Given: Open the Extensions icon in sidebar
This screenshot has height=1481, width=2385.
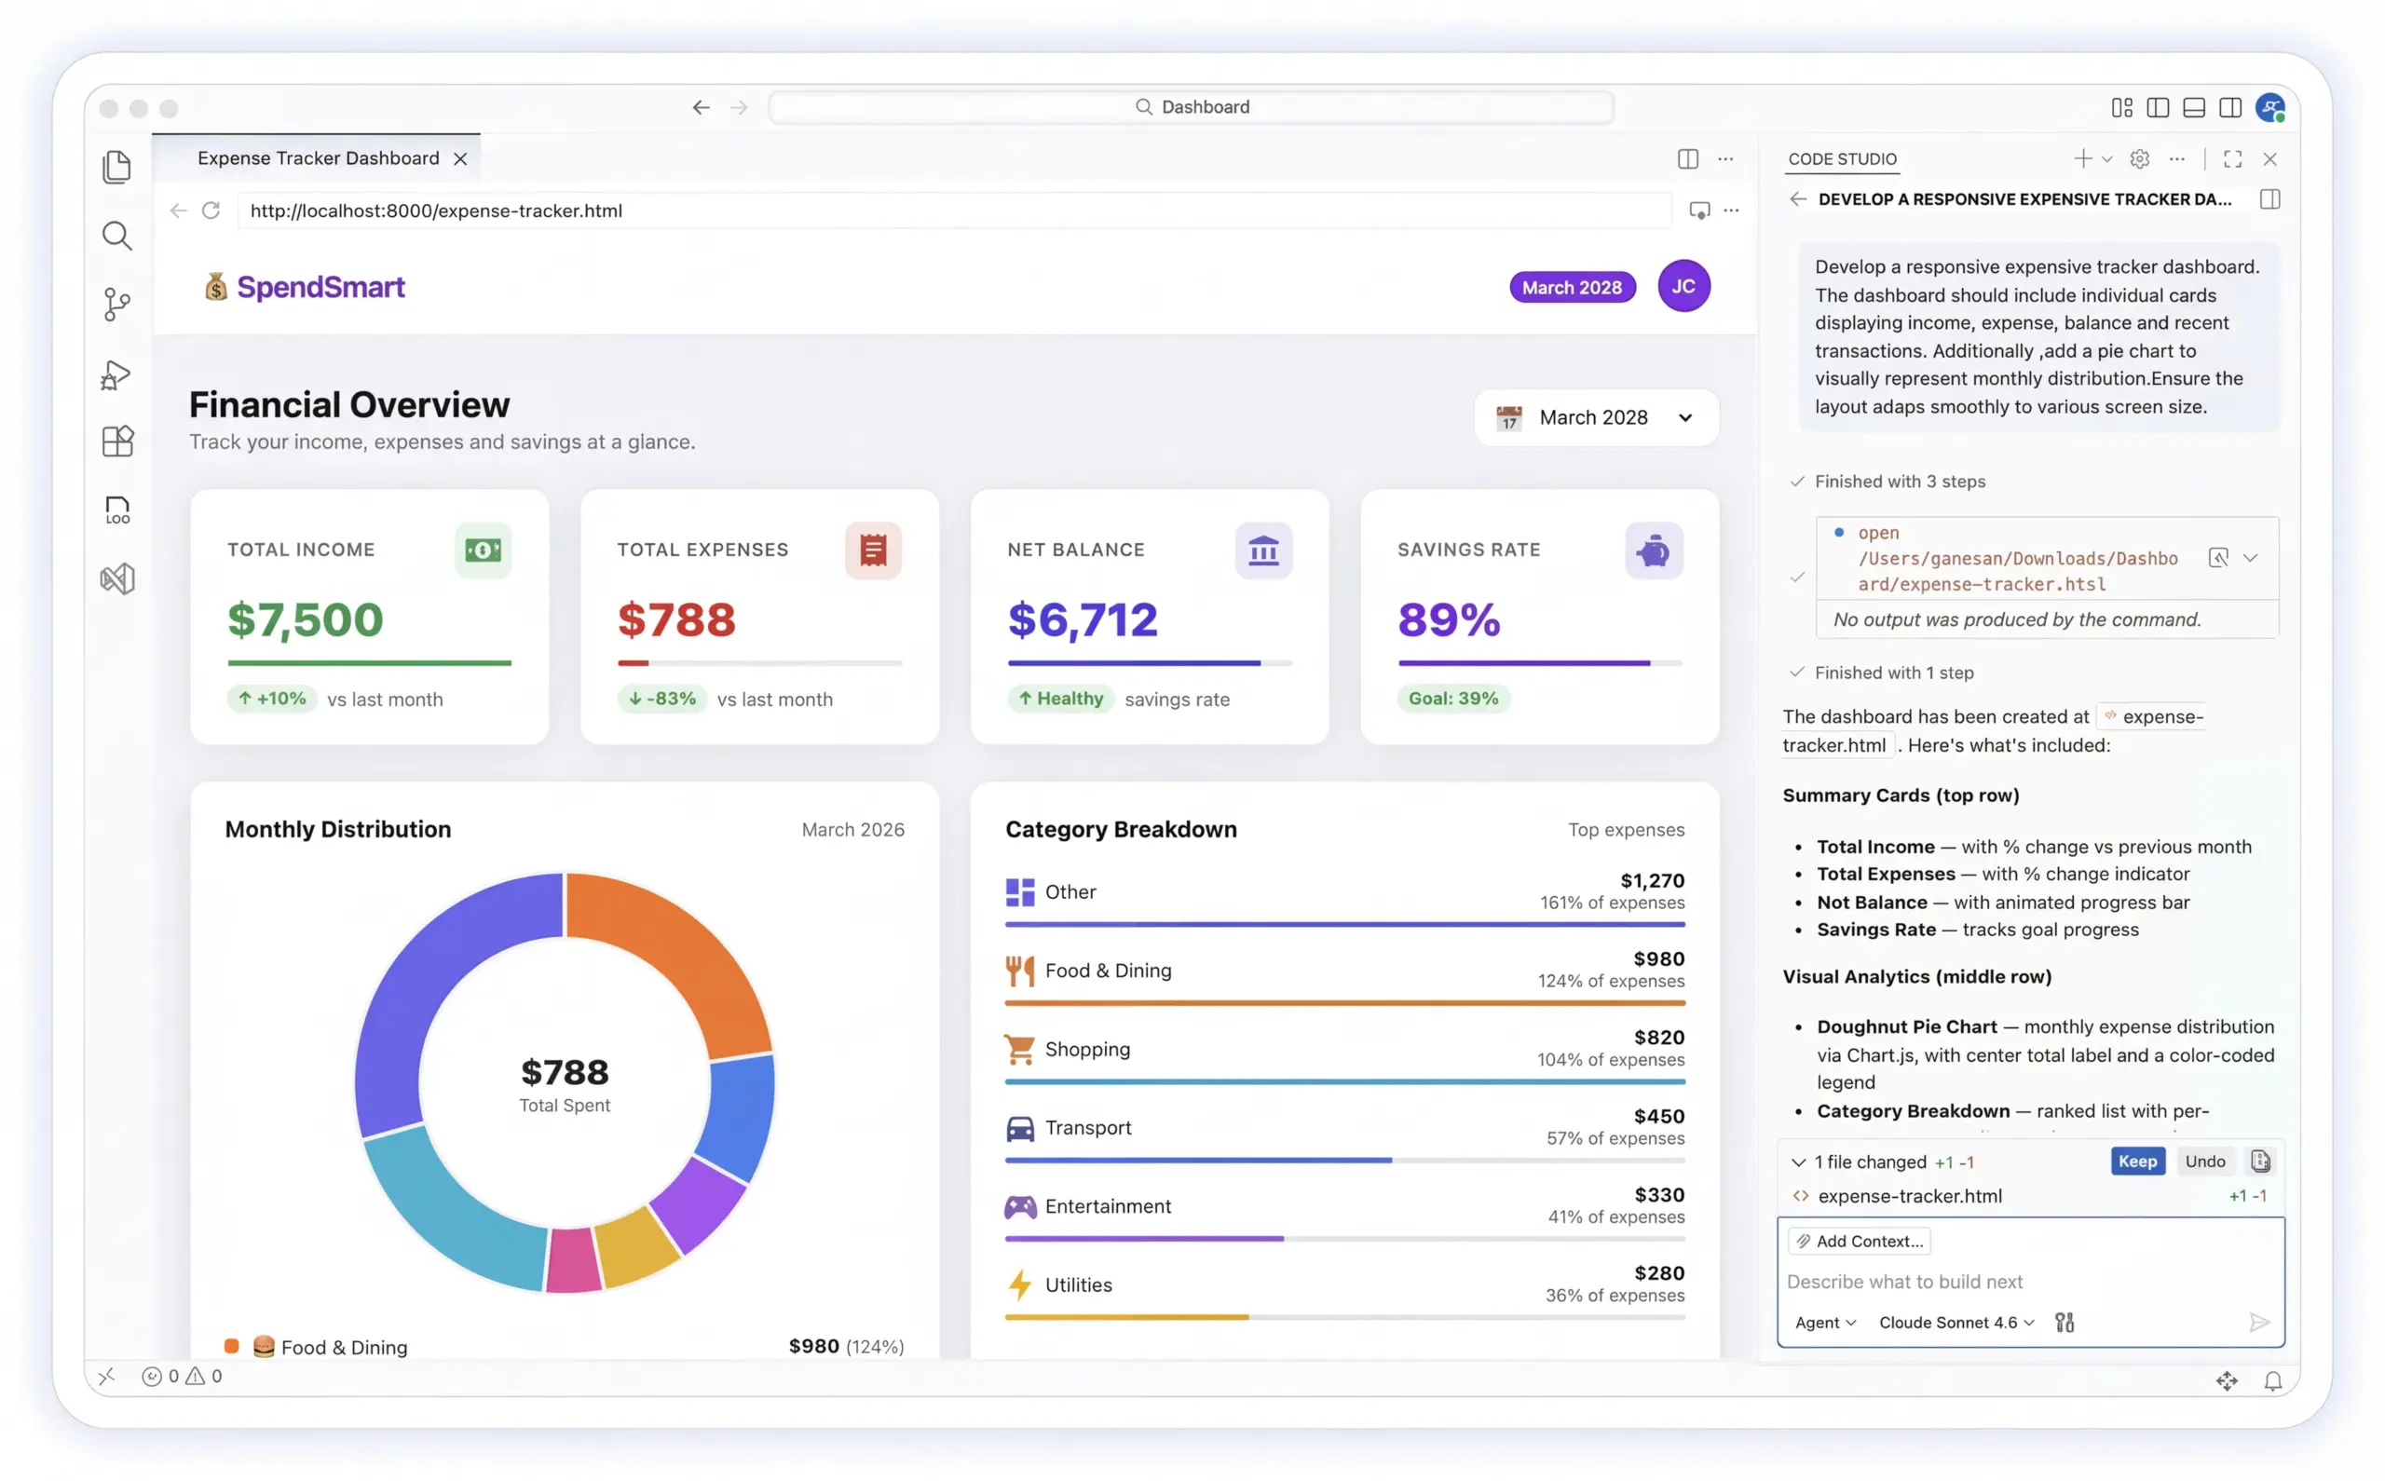Looking at the screenshot, I should click(116, 441).
